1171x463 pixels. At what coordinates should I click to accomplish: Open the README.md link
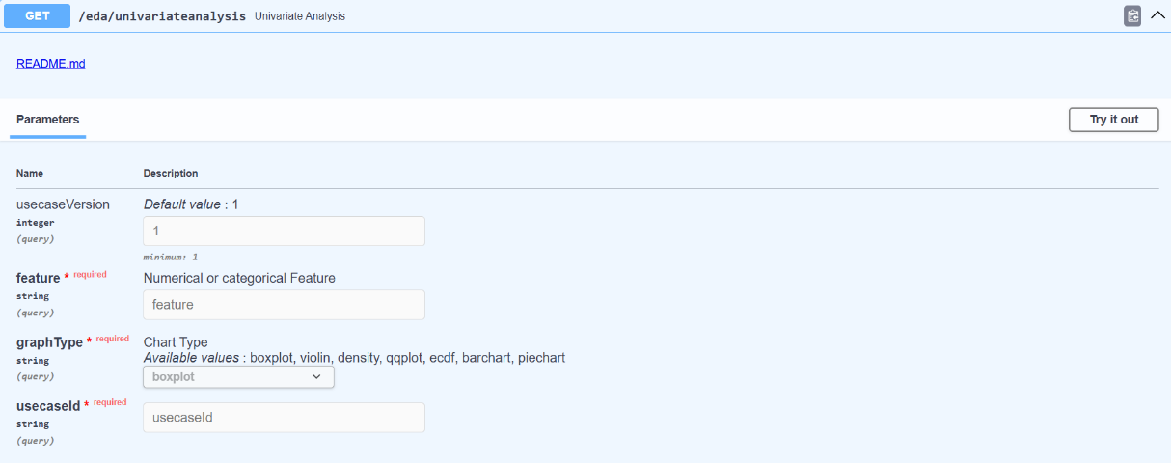click(x=51, y=64)
